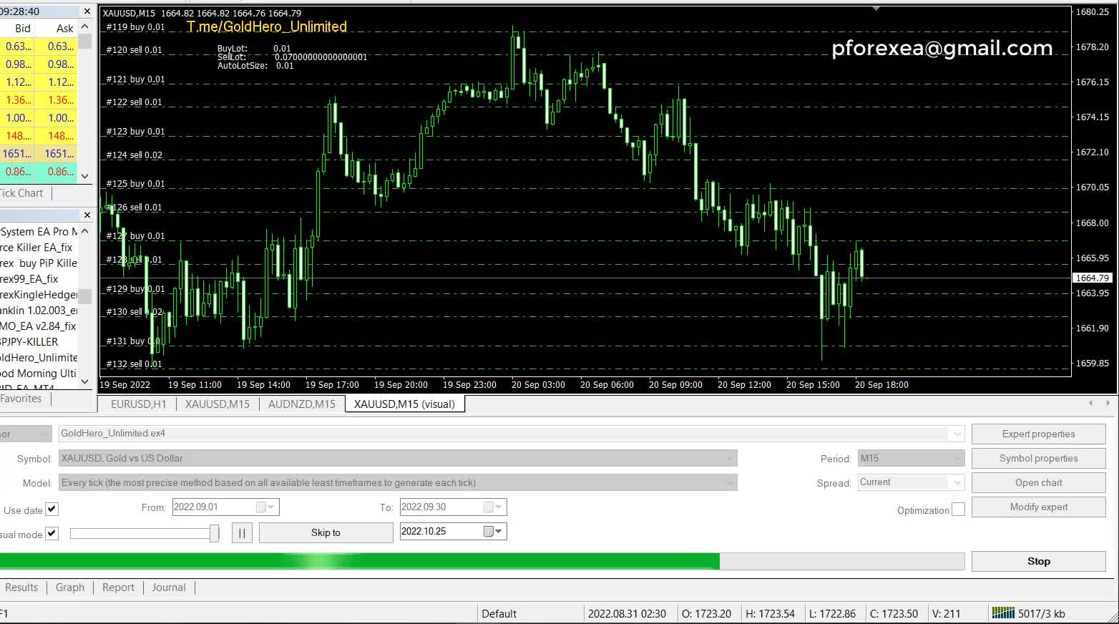
Task: Enable the Optimization checkbox
Action: pyautogui.click(x=958, y=510)
